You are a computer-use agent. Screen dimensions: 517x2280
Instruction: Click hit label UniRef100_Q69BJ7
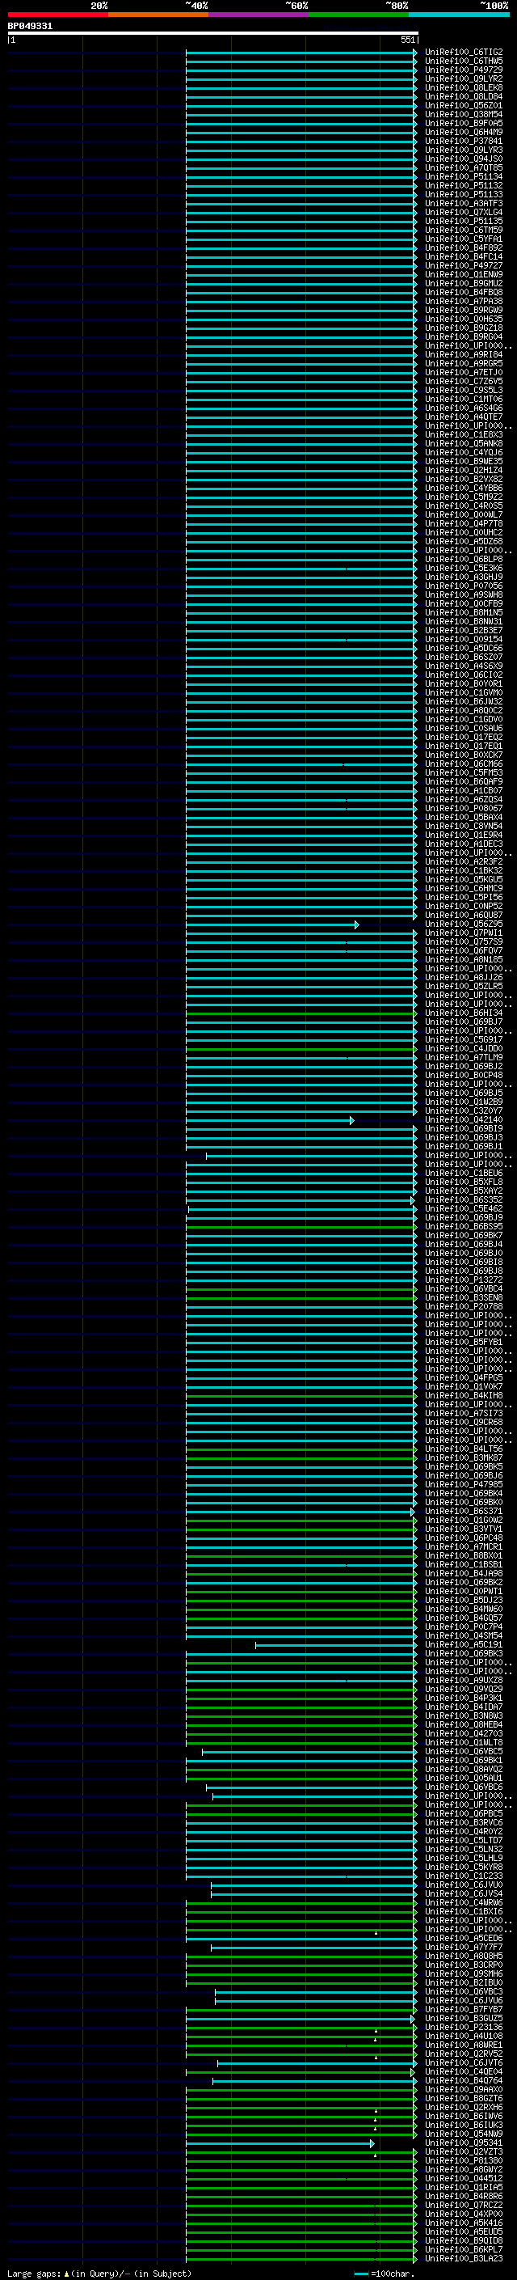click(x=464, y=1022)
